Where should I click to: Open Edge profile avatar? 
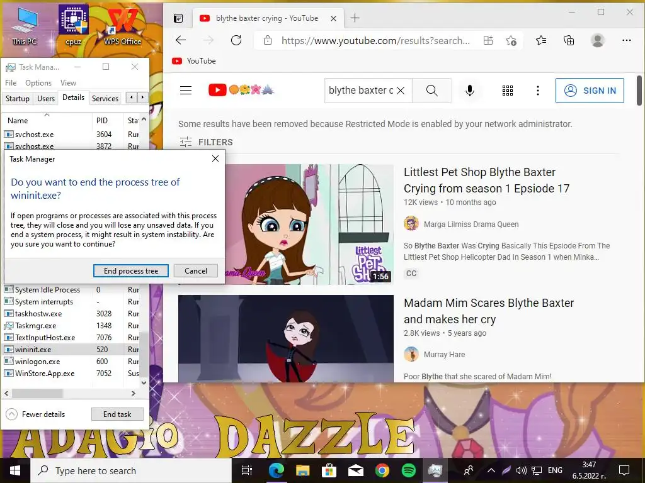pyautogui.click(x=597, y=40)
